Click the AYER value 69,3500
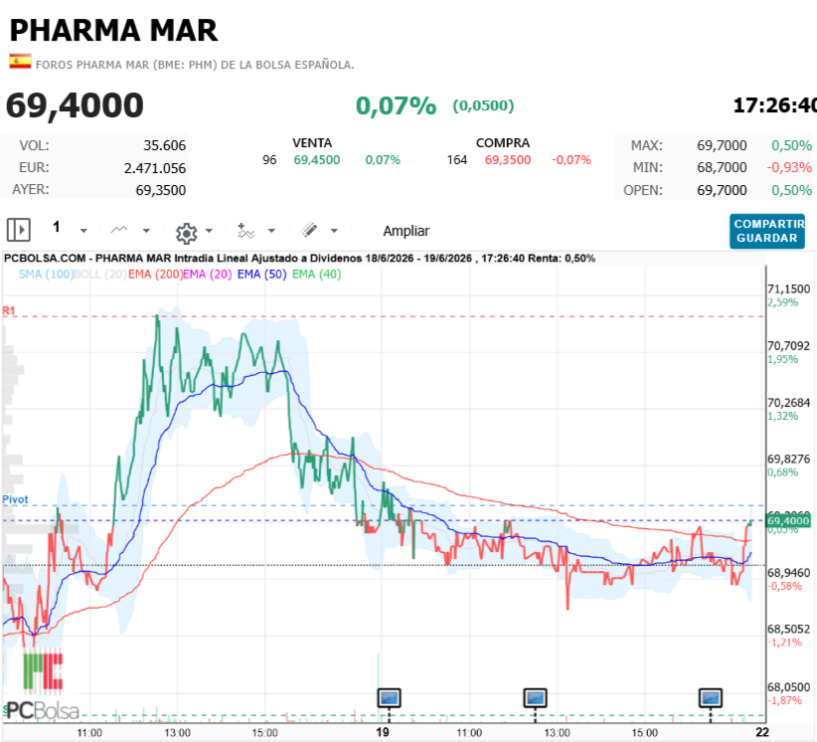 [x=160, y=190]
